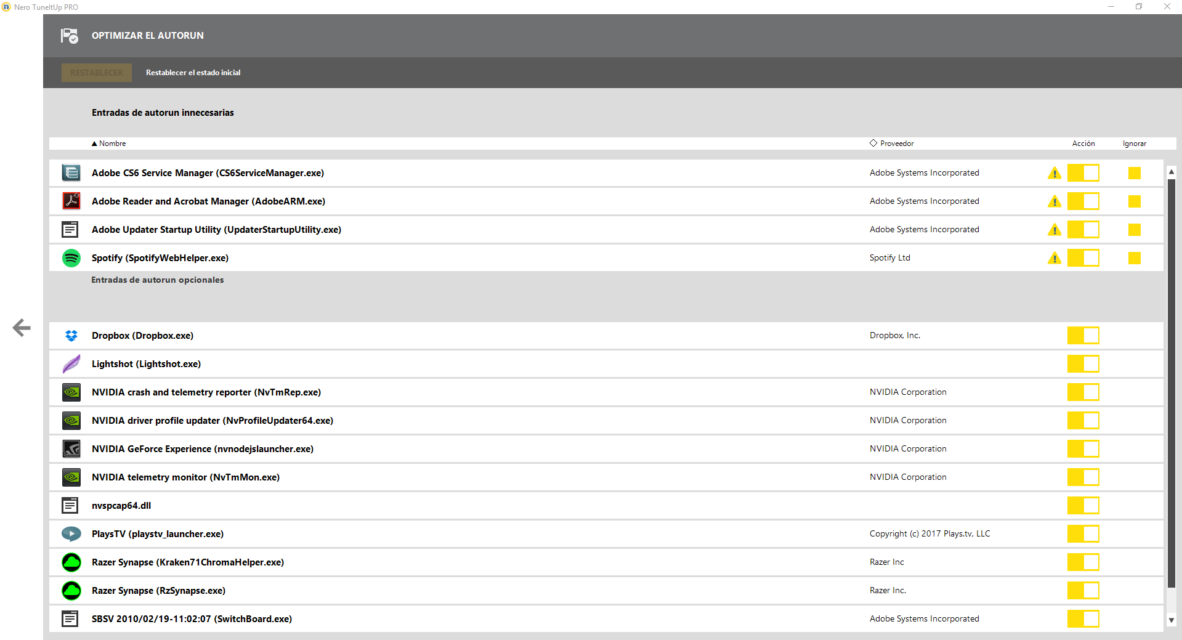Disable Spotify SpotifyWebHelper autorun switch
Screen dimensions: 1182x640
point(1083,258)
